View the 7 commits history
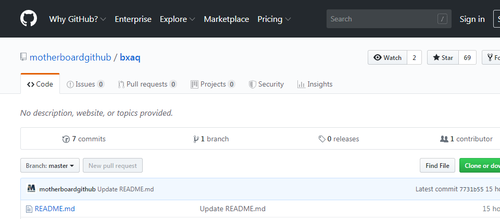500x219 pixels. tap(84, 139)
